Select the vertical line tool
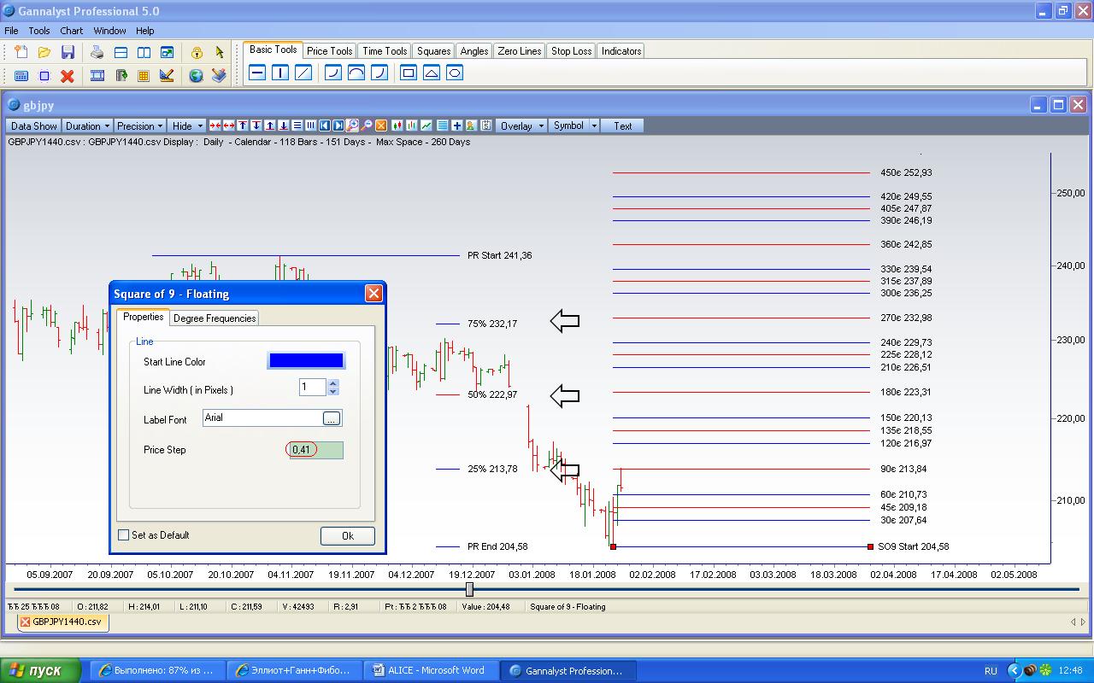This screenshot has width=1094, height=683. pos(279,73)
